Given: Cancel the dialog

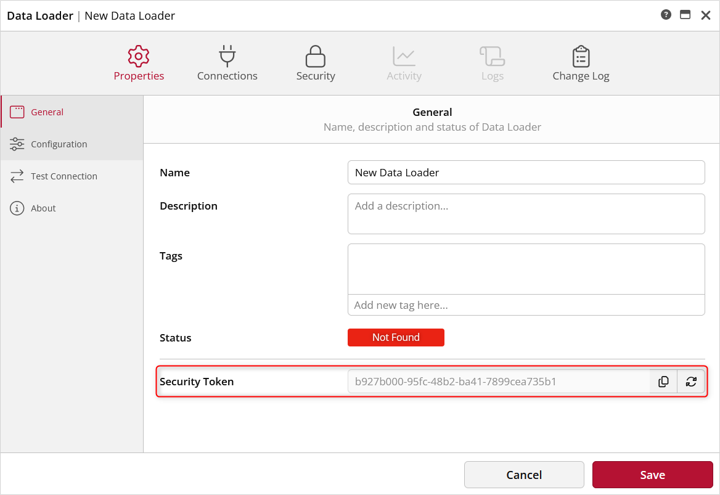Looking at the screenshot, I should coord(524,475).
